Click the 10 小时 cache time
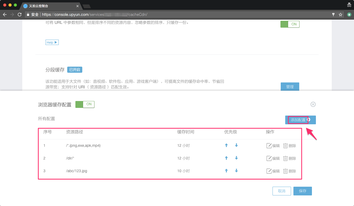This screenshot has width=354, height=206. click(x=184, y=171)
